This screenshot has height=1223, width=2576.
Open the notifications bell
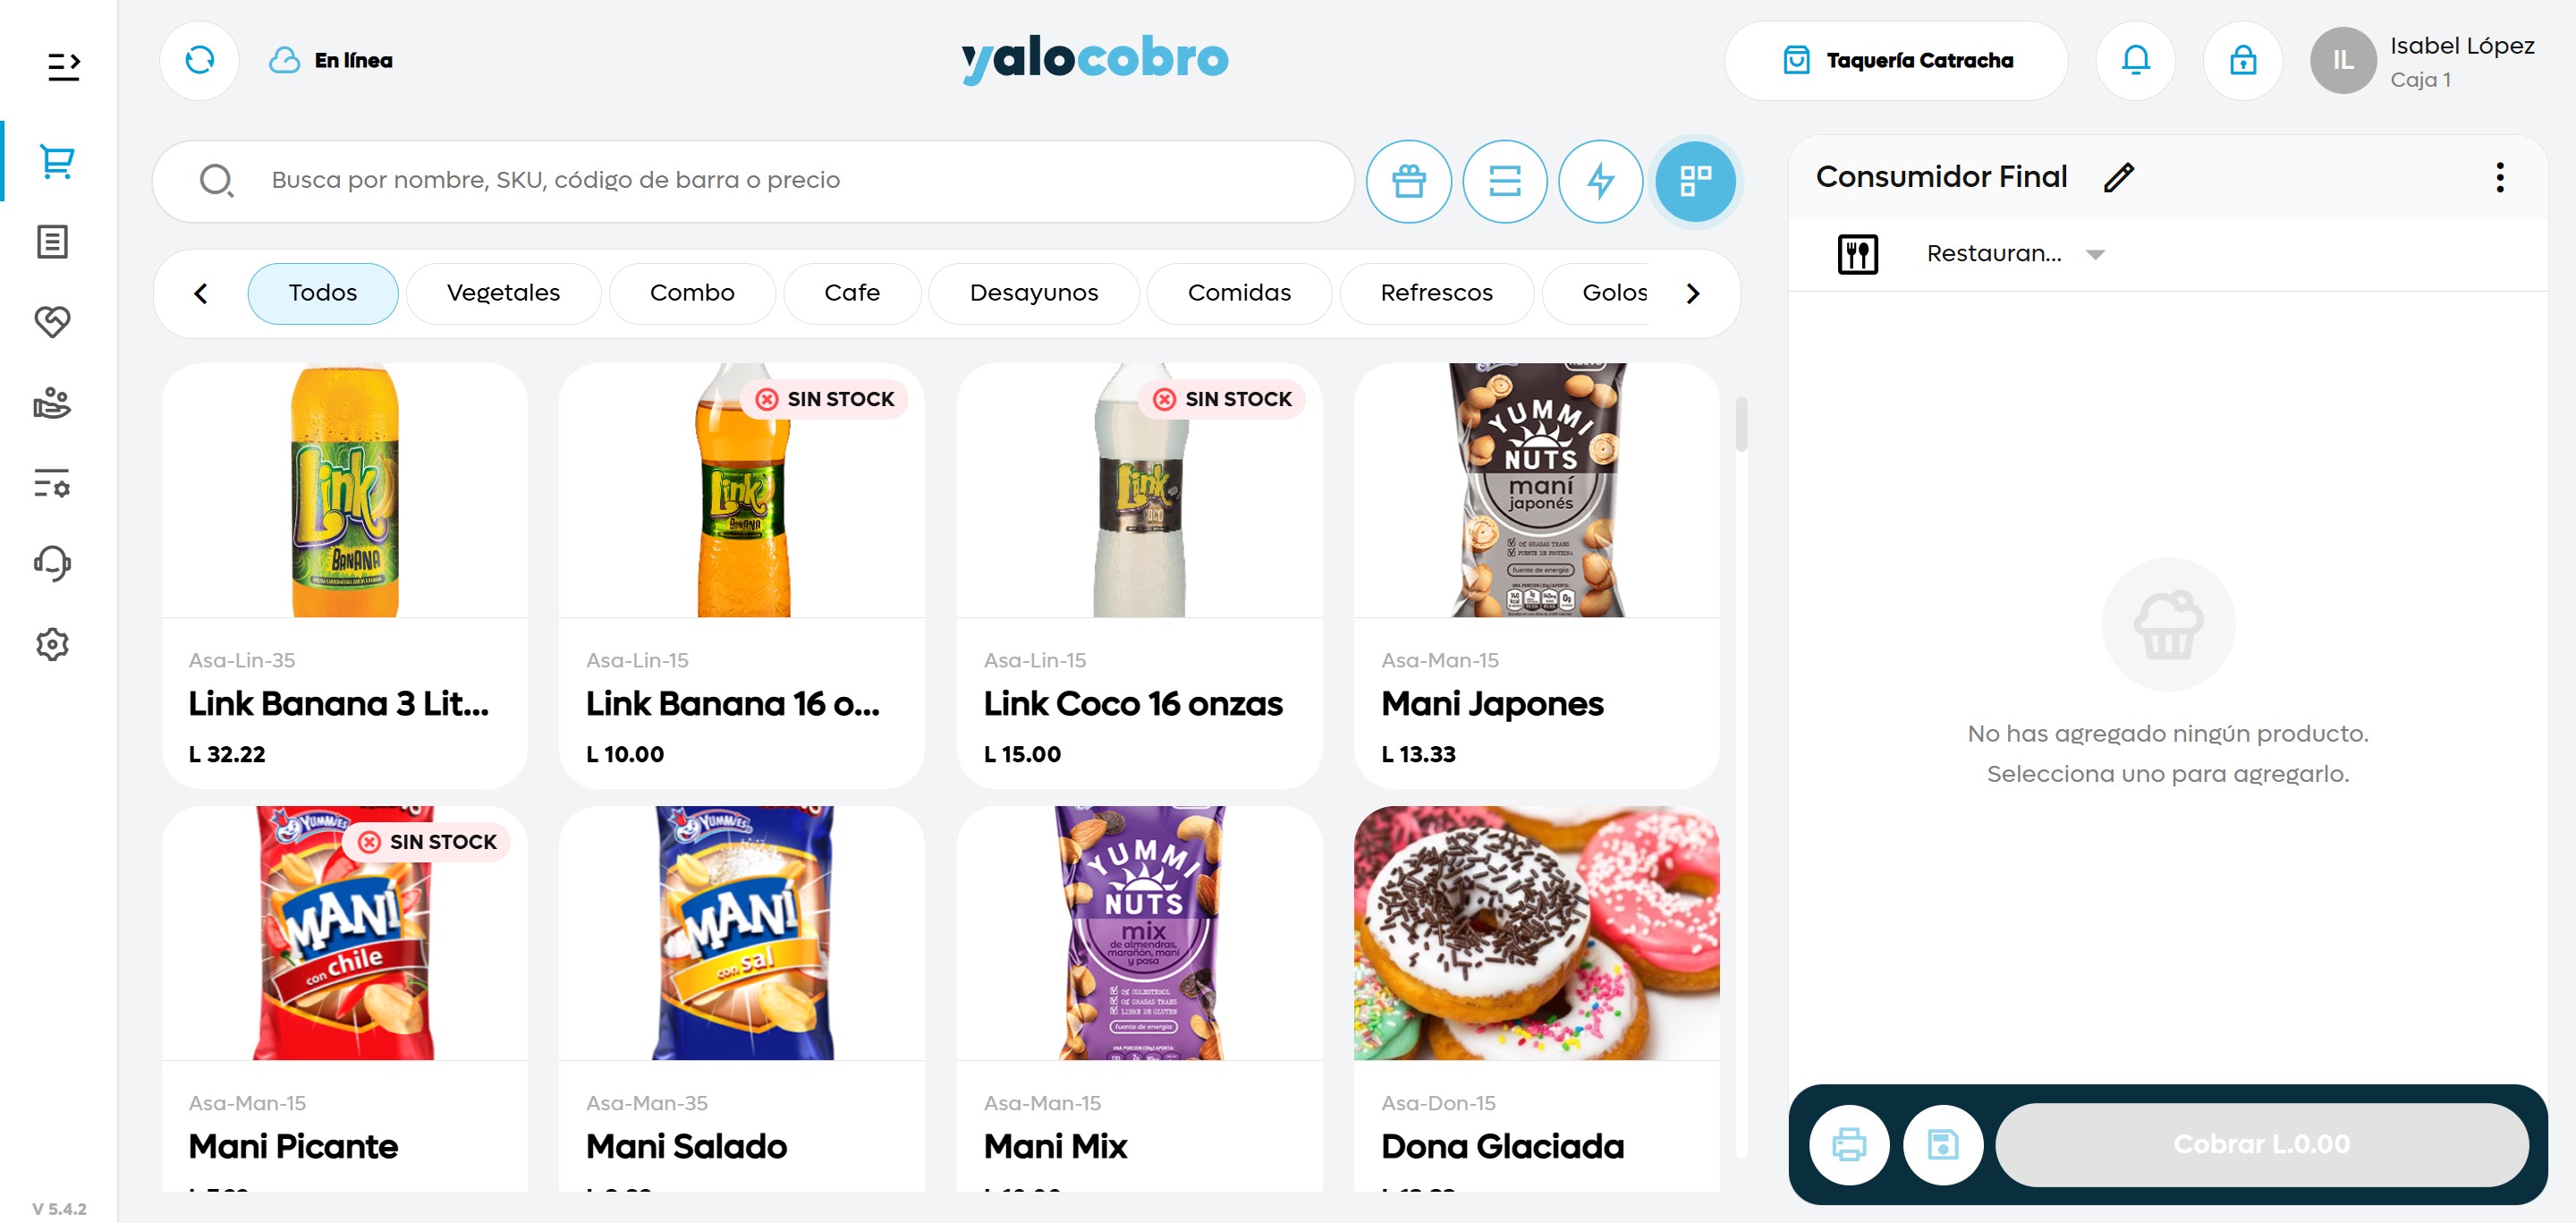pos(2135,60)
